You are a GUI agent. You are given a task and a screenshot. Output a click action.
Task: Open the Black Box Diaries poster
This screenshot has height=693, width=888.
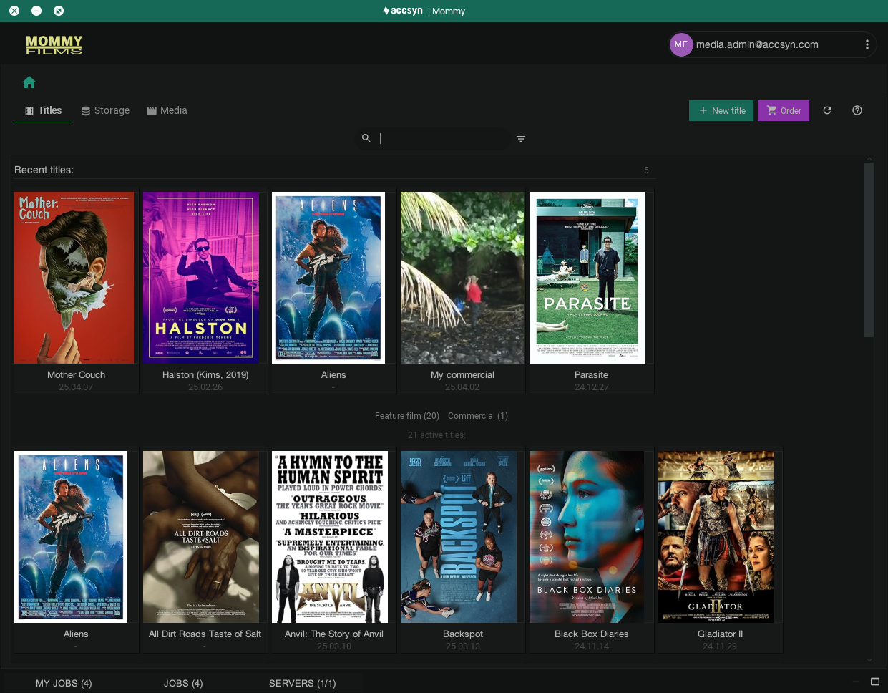pyautogui.click(x=587, y=537)
